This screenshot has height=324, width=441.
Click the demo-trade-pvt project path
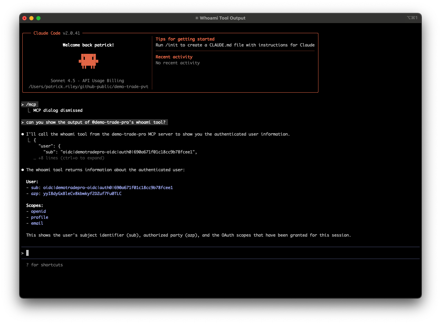(88, 87)
